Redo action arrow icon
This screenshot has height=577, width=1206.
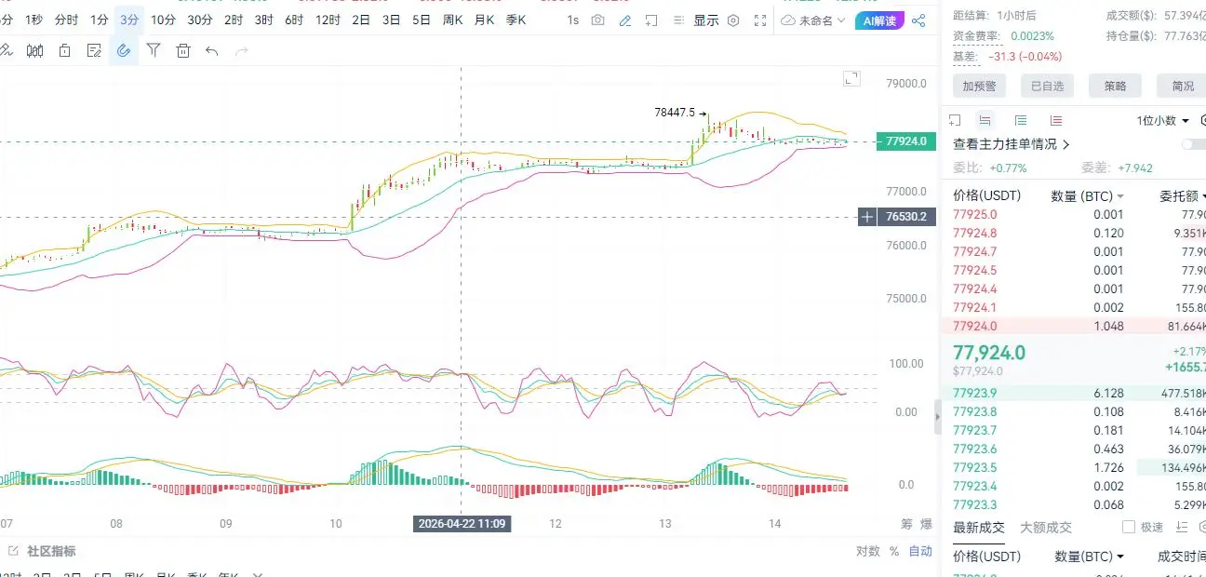pos(242,51)
